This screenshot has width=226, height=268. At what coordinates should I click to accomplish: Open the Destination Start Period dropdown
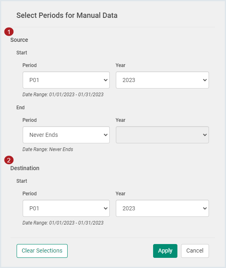tap(66, 208)
